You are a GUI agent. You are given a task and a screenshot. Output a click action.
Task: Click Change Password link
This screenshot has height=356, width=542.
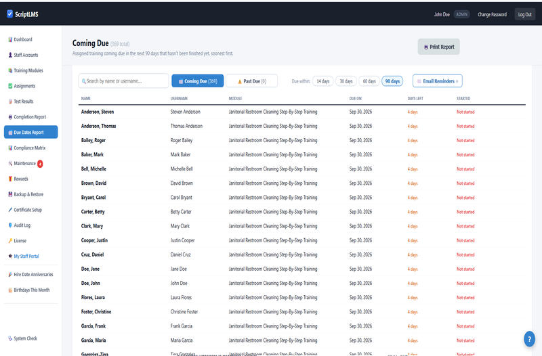click(x=493, y=14)
